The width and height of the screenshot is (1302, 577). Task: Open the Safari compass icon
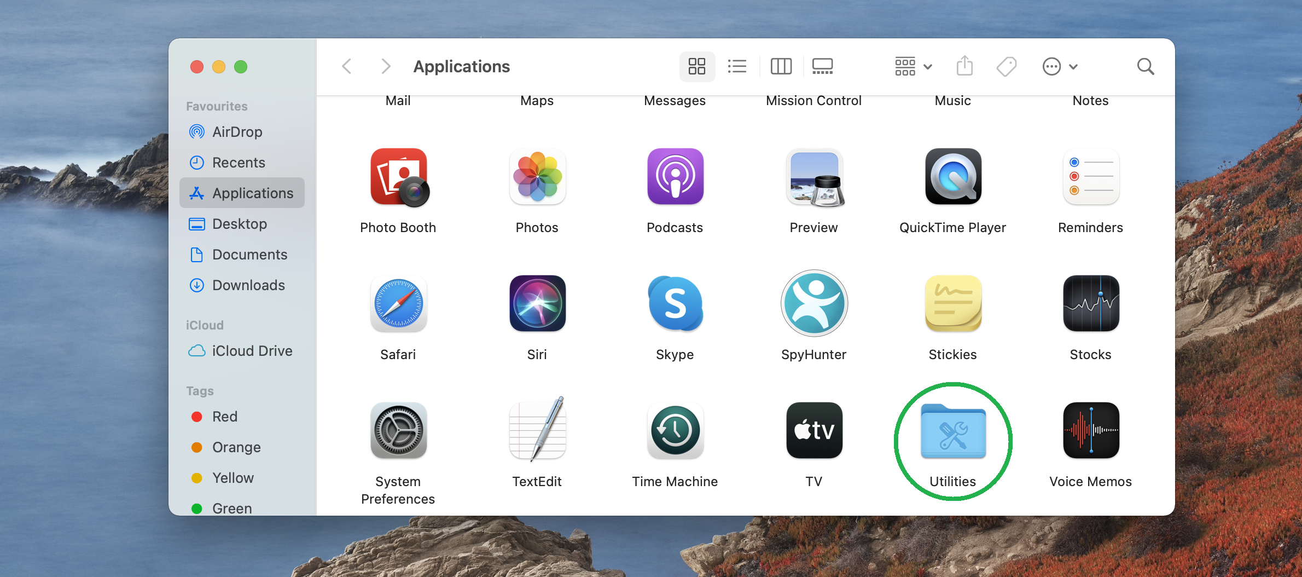pos(398,303)
